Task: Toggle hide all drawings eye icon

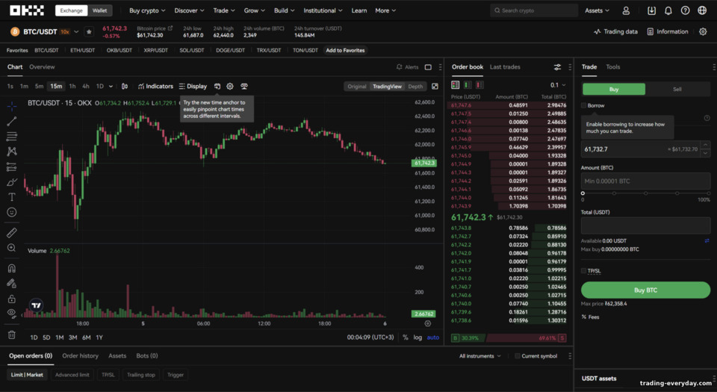Action: coord(12,314)
